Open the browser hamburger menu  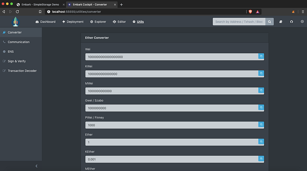pyautogui.click(x=303, y=12)
